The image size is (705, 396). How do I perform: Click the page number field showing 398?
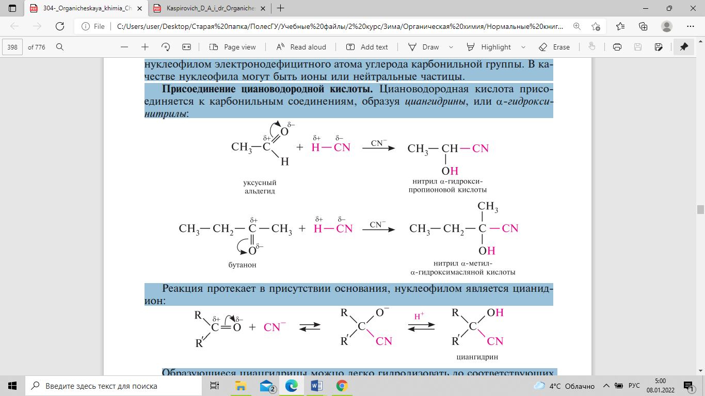13,47
